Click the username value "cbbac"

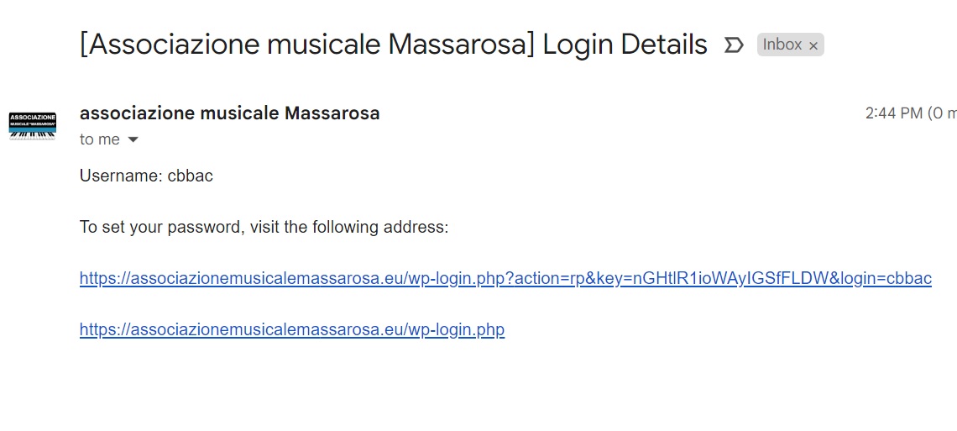pyautogui.click(x=191, y=176)
